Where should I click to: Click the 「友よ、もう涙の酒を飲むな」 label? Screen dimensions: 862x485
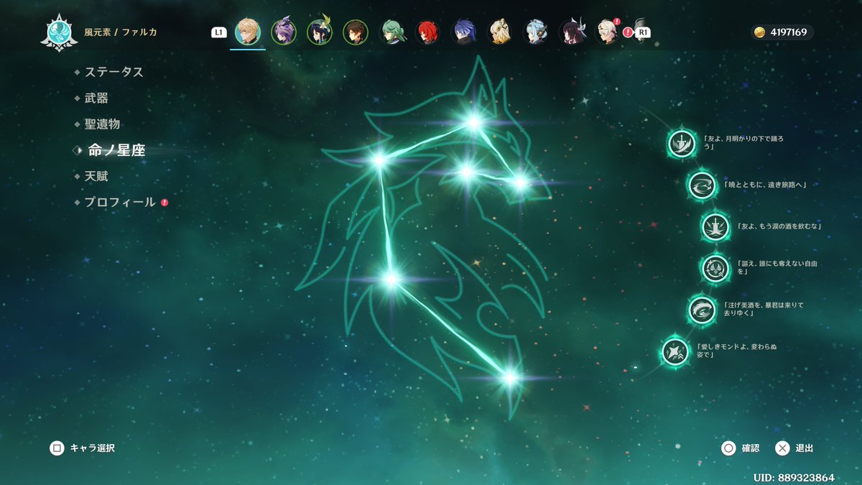click(779, 226)
